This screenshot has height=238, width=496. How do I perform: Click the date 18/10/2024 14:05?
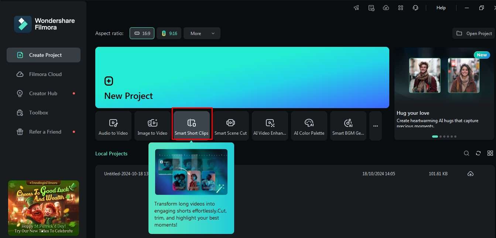tap(379, 174)
